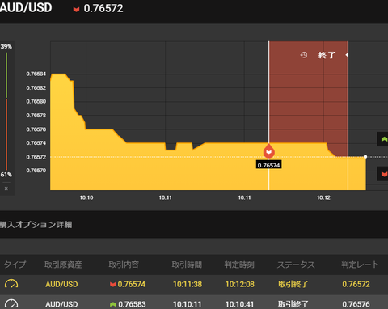Click the 10:10:11 trade time cell

(188, 304)
